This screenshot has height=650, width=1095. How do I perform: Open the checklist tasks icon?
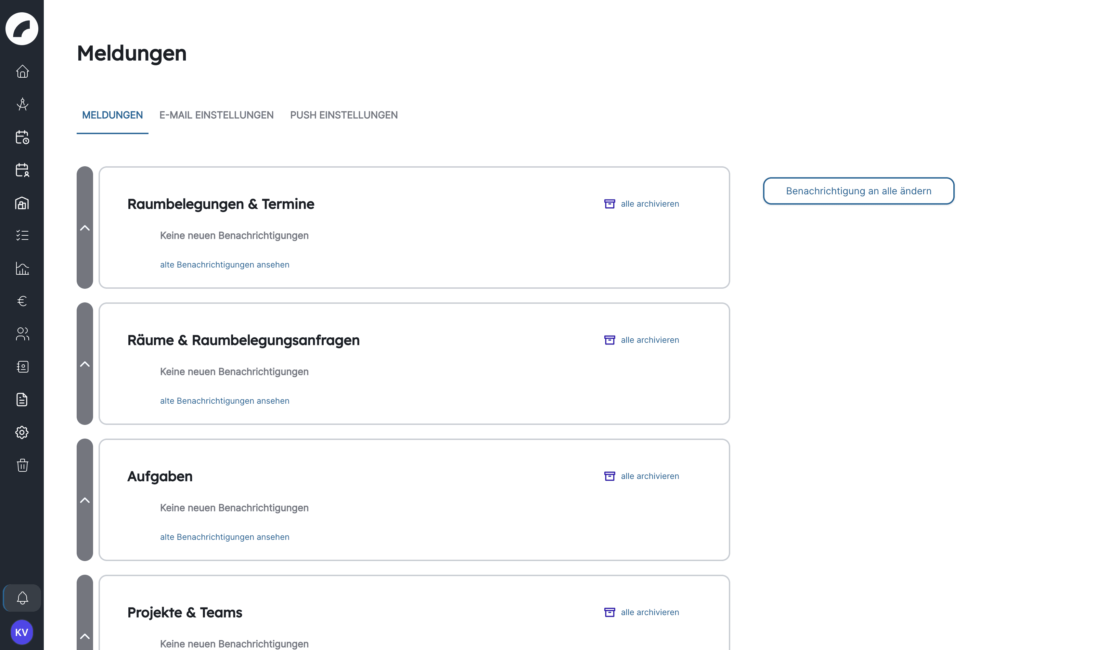[x=22, y=235]
